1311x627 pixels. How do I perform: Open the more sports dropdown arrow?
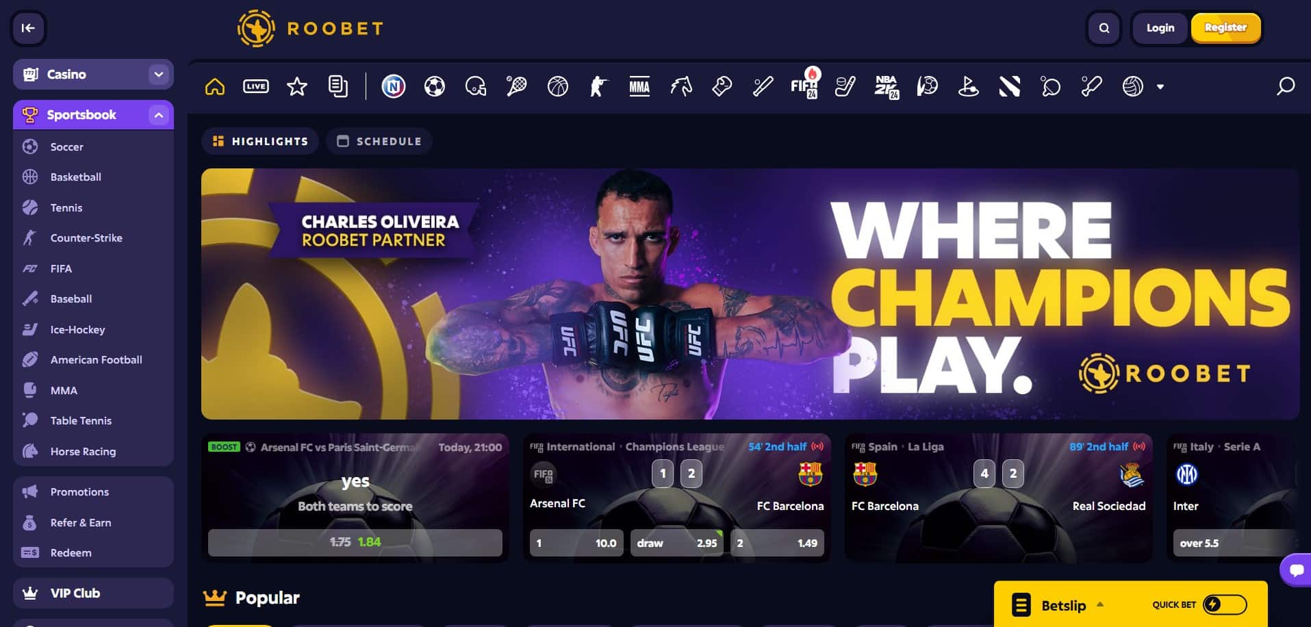[1160, 87]
